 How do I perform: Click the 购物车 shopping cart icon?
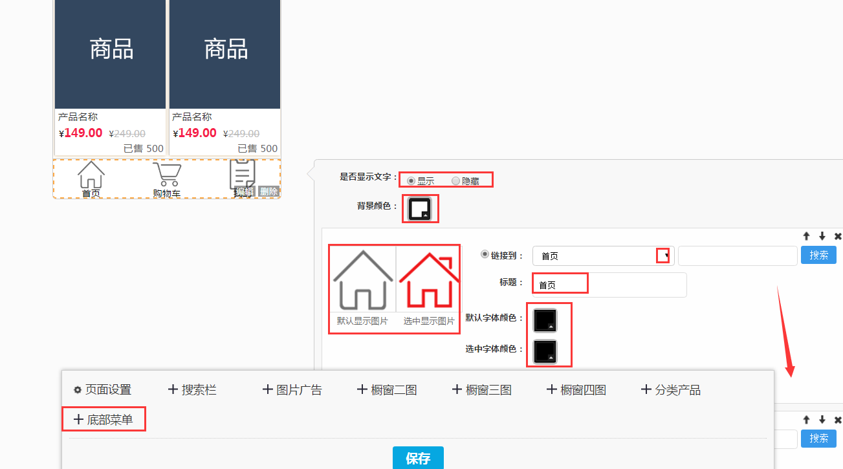click(167, 175)
